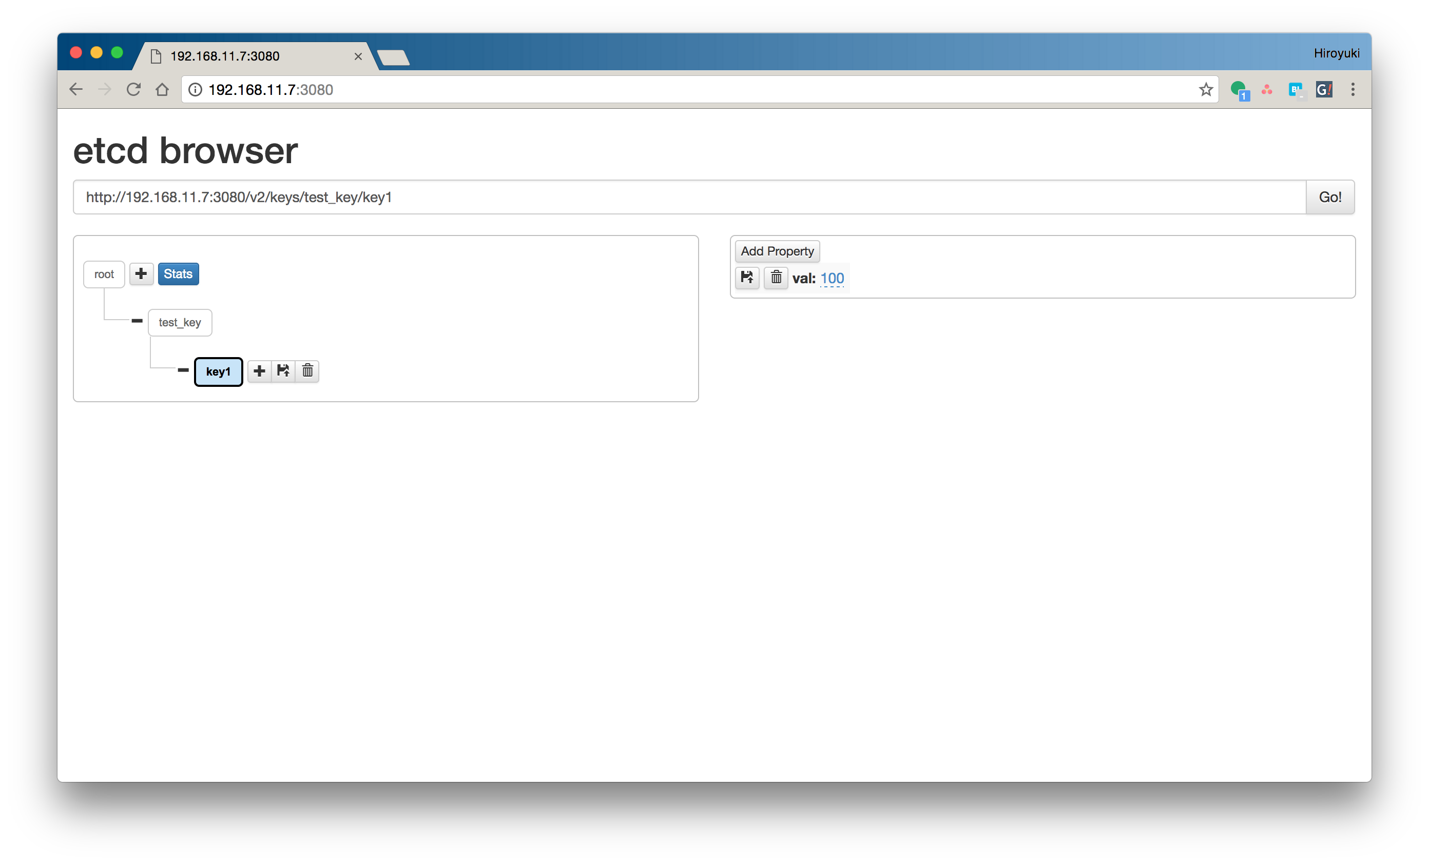The height and width of the screenshot is (864, 1429).
Task: Click the Stats button near root
Action: pyautogui.click(x=178, y=273)
